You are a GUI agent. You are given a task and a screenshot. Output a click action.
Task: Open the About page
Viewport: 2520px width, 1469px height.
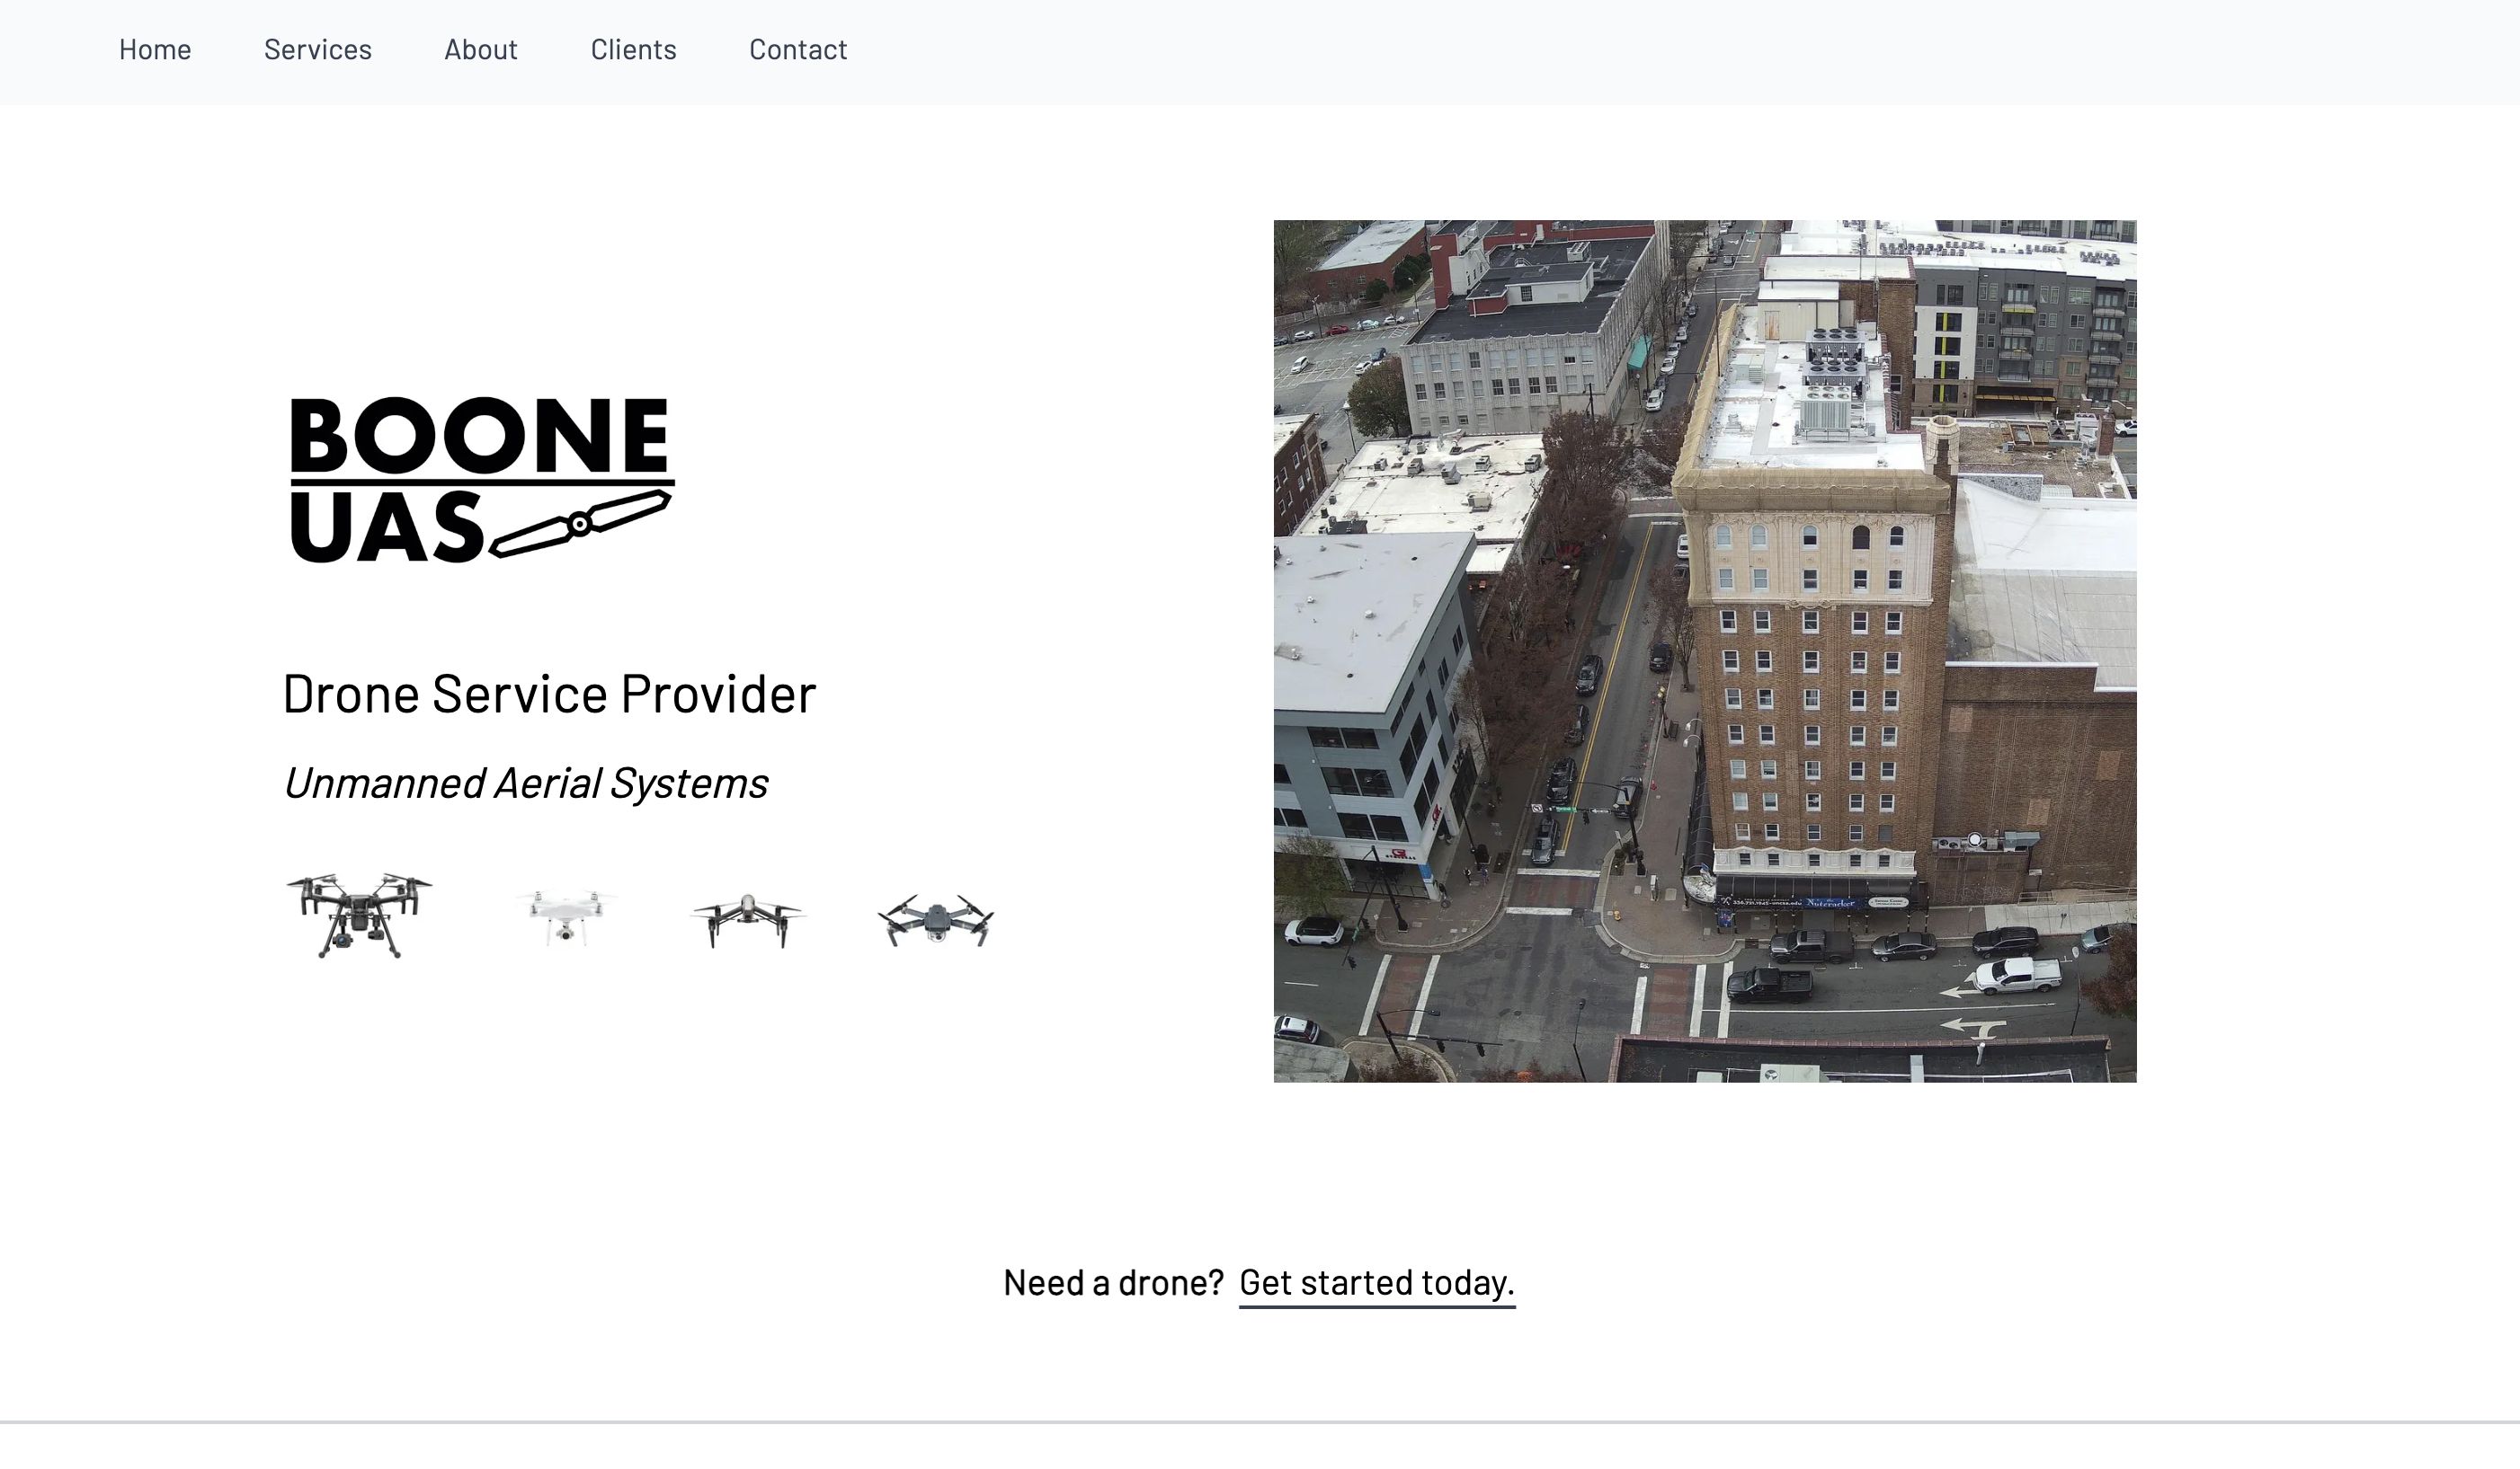481,49
